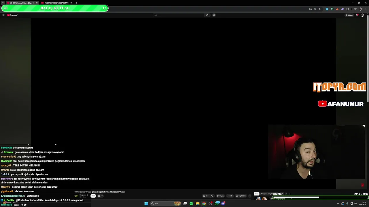Bookmark this page with the star
Screen dimensions: 369x207
(x=320, y=9)
